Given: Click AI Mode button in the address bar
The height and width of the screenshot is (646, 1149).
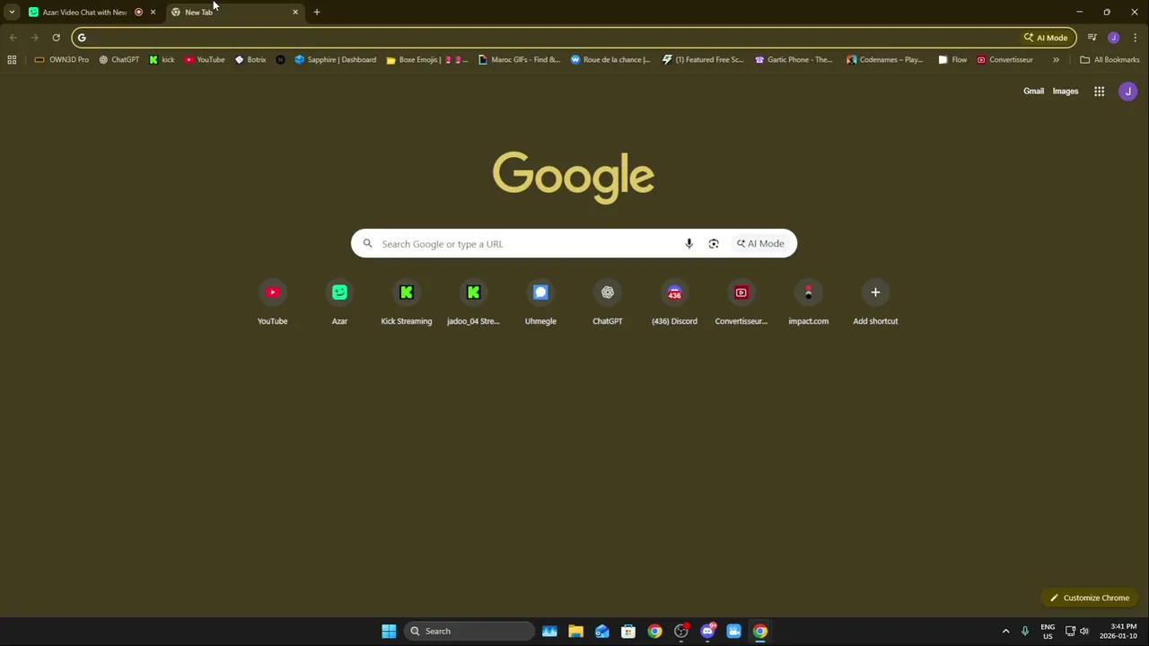Looking at the screenshot, I should tap(1046, 38).
